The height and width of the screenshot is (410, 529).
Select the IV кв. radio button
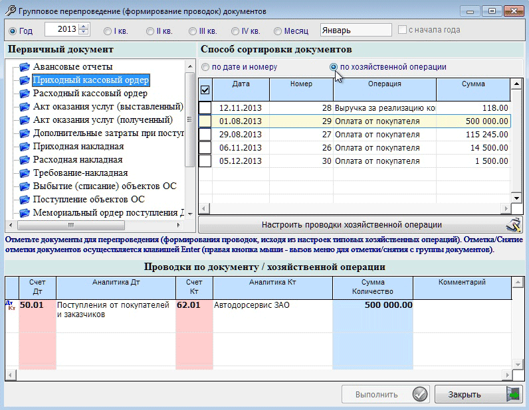(235, 31)
